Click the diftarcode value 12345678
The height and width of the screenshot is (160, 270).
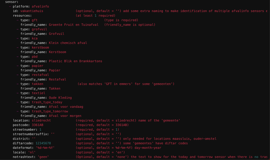click(48, 143)
